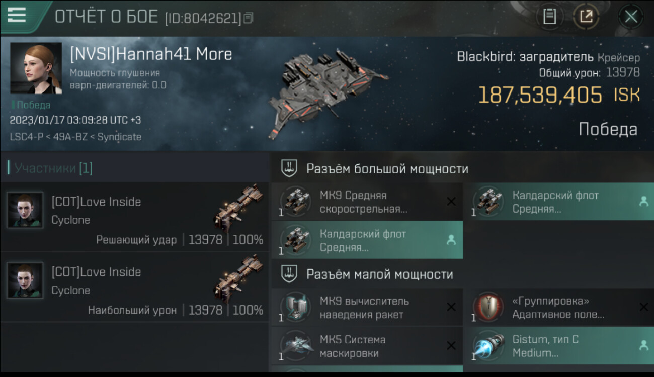Image resolution: width=654 pixels, height=377 pixels.
Task: Close the battle report window
Action: (x=631, y=17)
